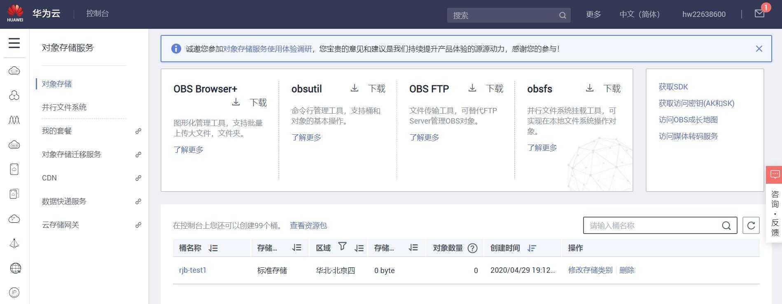Click the info icon in the survey banner

pyautogui.click(x=176, y=49)
